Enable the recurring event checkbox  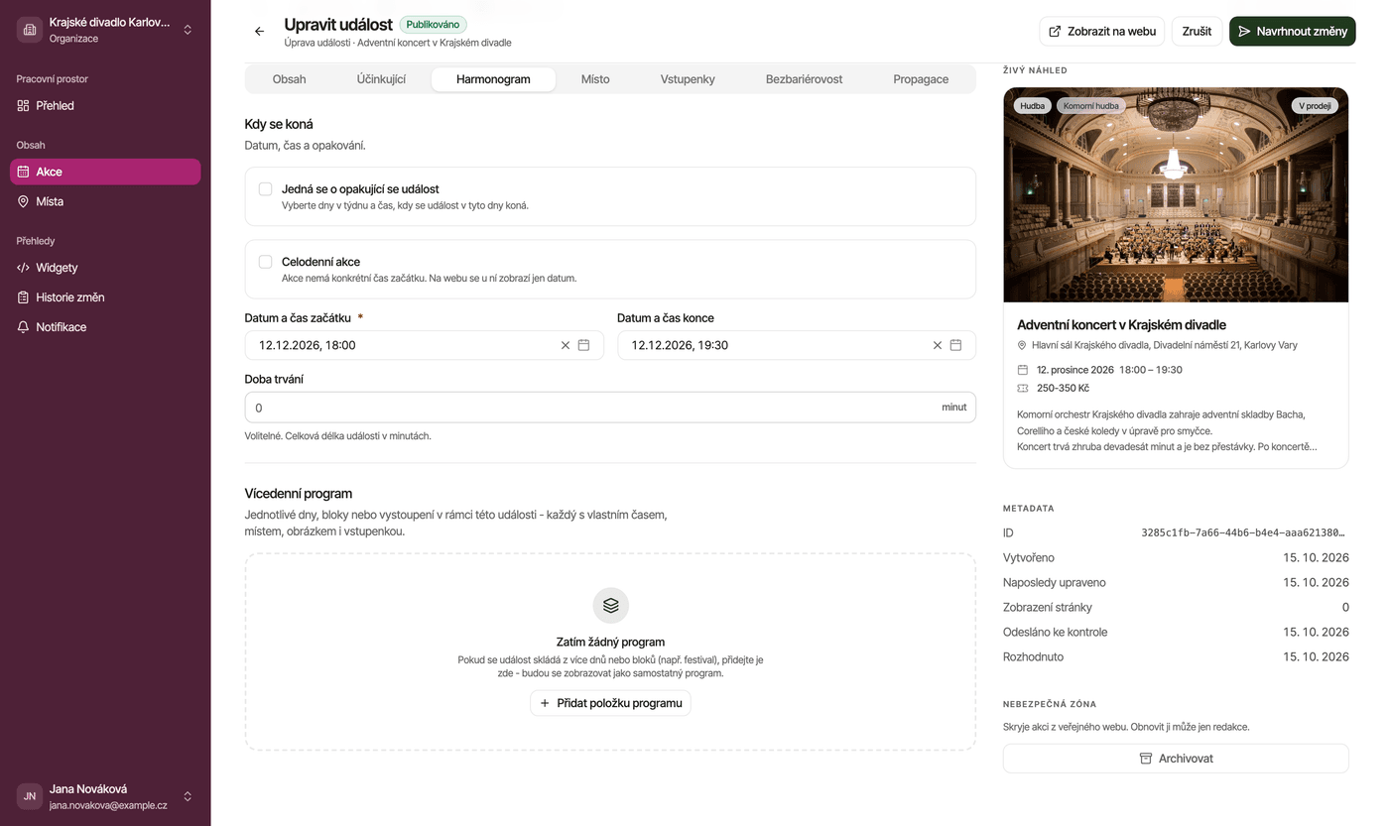pyautogui.click(x=265, y=188)
